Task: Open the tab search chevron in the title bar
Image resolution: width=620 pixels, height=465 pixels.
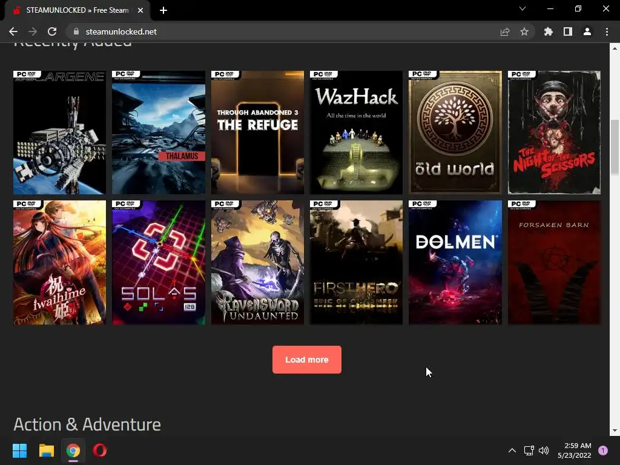Action: 523,8
